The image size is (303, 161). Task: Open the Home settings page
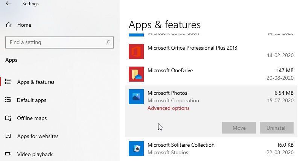pyautogui.click(x=18, y=25)
